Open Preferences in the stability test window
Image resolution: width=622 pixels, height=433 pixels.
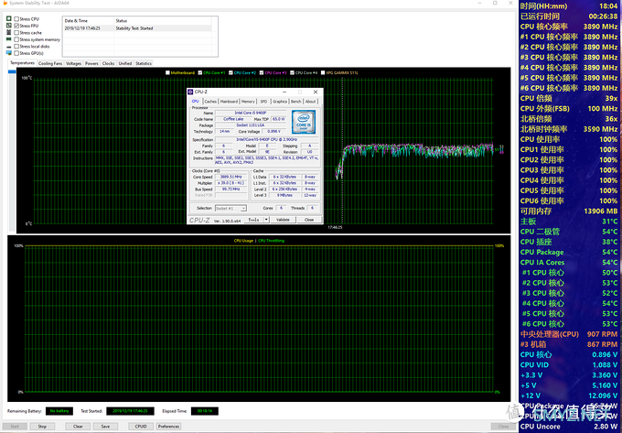168,426
